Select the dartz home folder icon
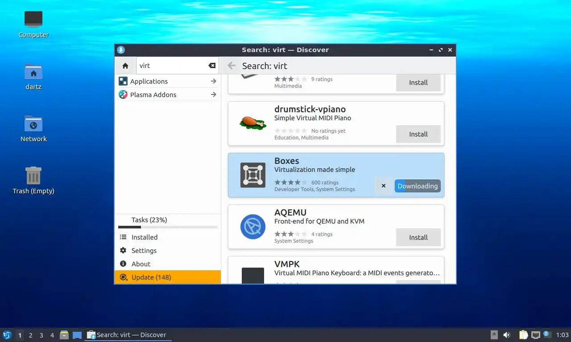Screen dimensions: 571x342 pos(33,72)
